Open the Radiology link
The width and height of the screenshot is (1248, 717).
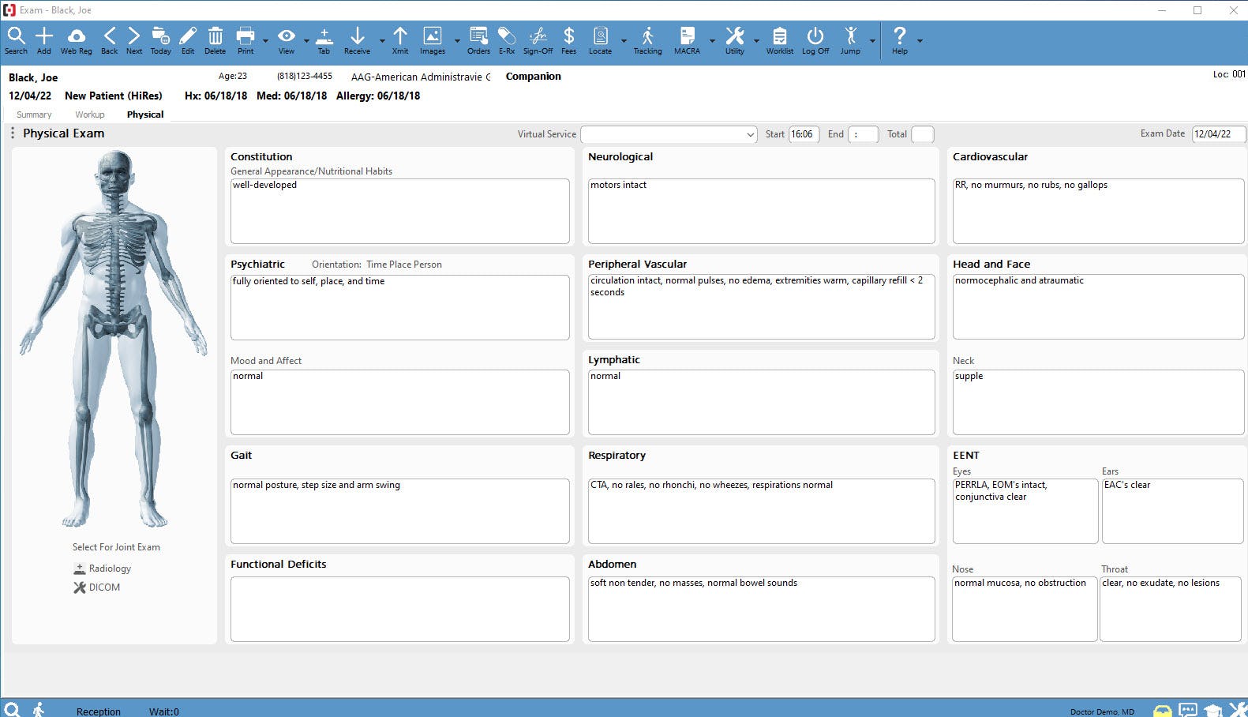(x=103, y=569)
